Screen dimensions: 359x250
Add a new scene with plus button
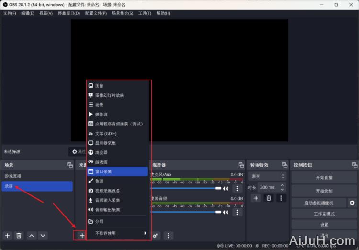[7, 235]
